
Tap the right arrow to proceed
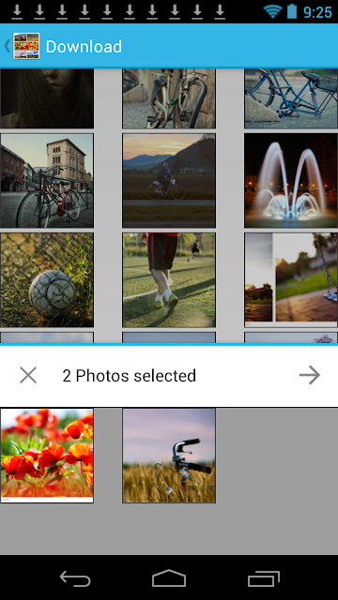(310, 375)
